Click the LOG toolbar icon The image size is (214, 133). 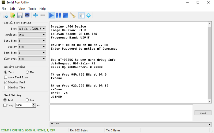(27, 15)
